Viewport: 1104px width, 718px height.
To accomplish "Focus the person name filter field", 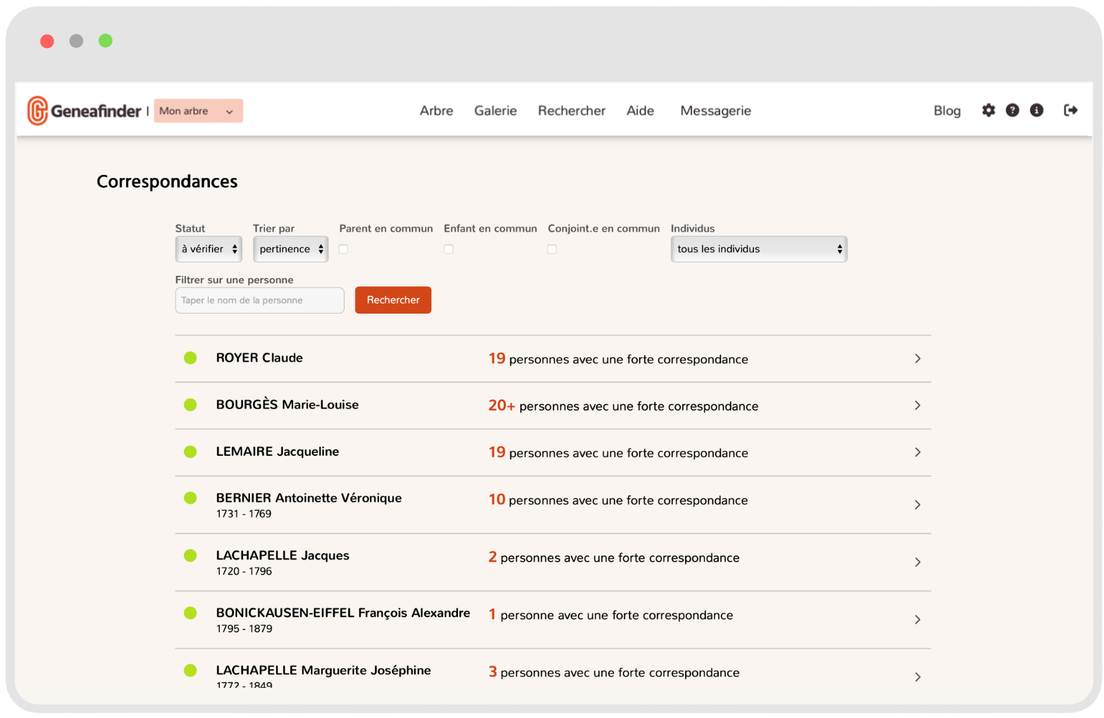I will pyautogui.click(x=260, y=301).
